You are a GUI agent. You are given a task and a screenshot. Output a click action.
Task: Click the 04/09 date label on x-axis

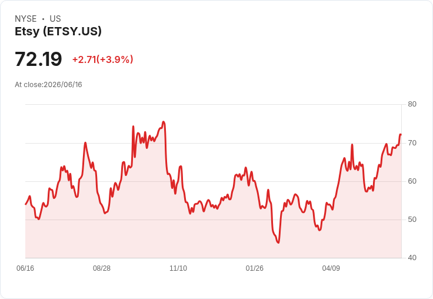click(x=331, y=268)
